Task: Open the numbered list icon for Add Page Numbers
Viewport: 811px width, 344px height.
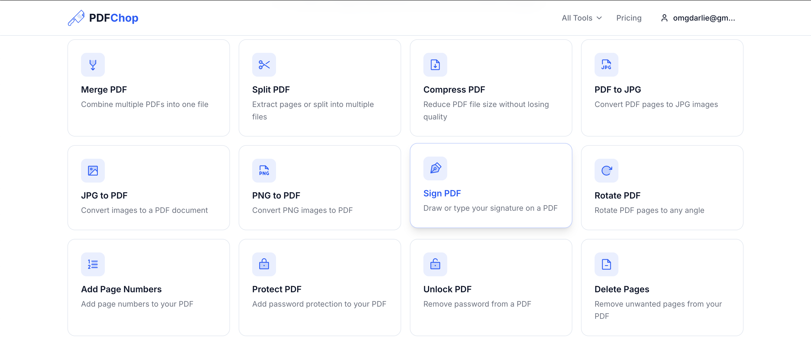Action: [93, 264]
